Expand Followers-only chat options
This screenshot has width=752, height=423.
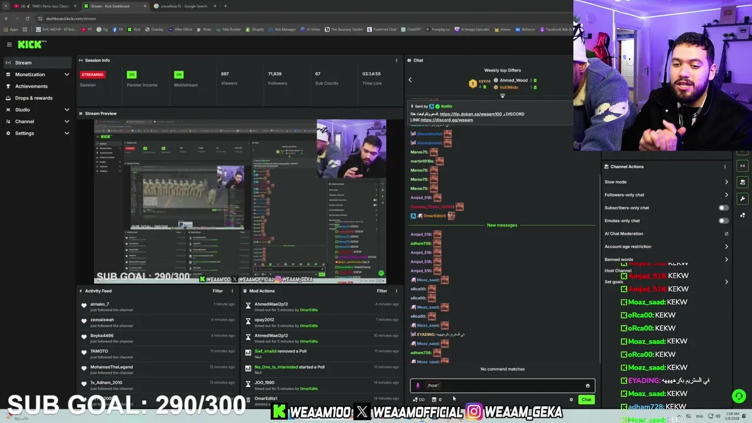tap(666, 195)
